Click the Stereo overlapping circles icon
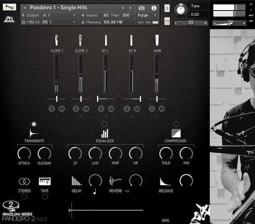This screenshot has height=224, width=255. [24, 181]
